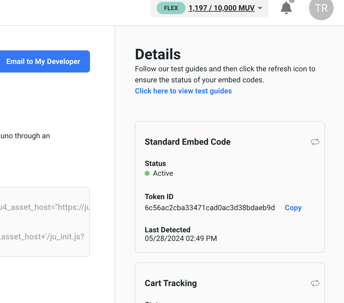Click the ju_init.js code line
The image size is (344, 303).
[42, 237]
